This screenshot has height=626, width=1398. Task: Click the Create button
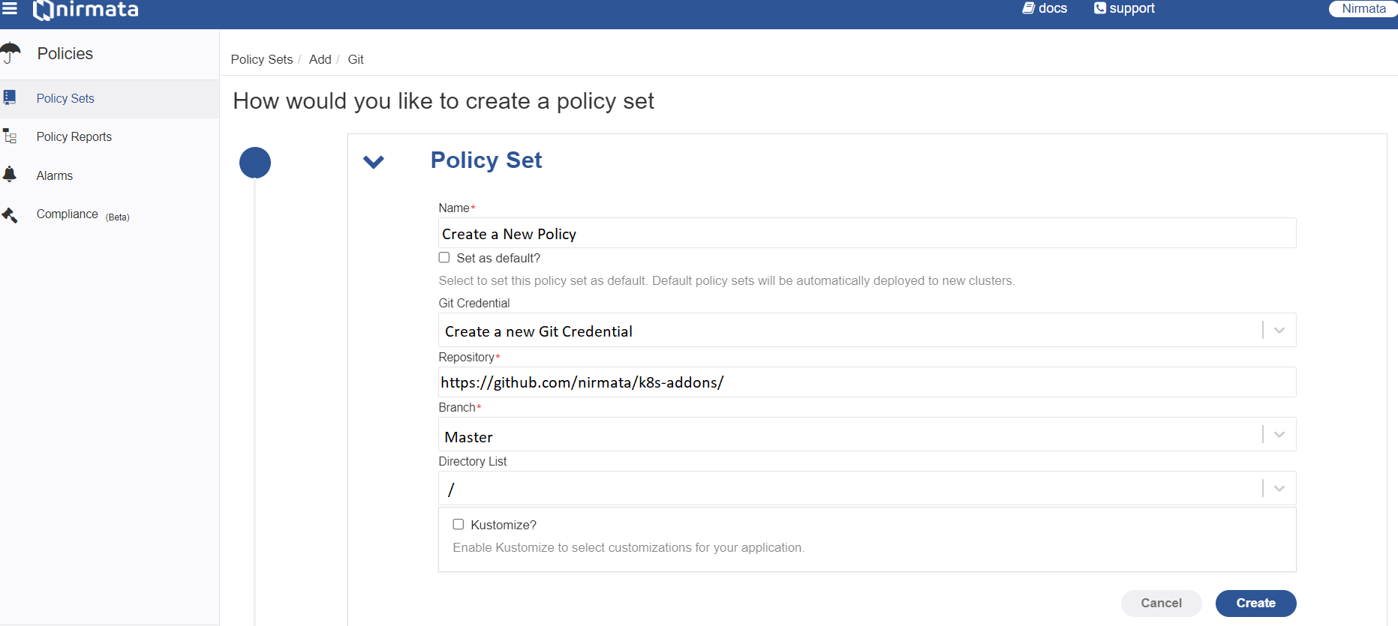point(1255,603)
